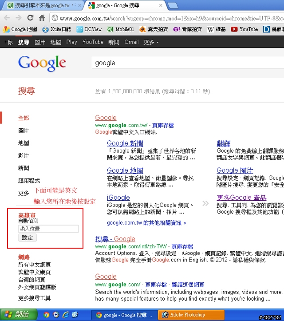
Task: Select 地圖 in the black Google bar
Action: point(55,42)
